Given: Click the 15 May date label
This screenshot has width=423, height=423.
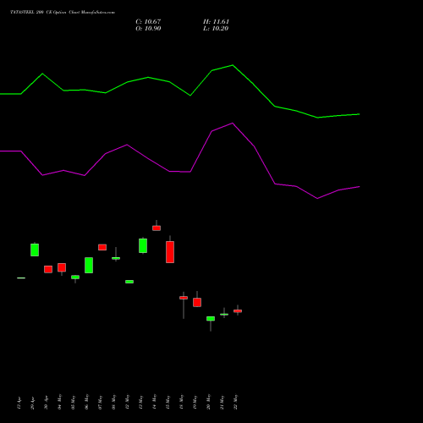Looking at the screenshot, I should click(168, 402).
